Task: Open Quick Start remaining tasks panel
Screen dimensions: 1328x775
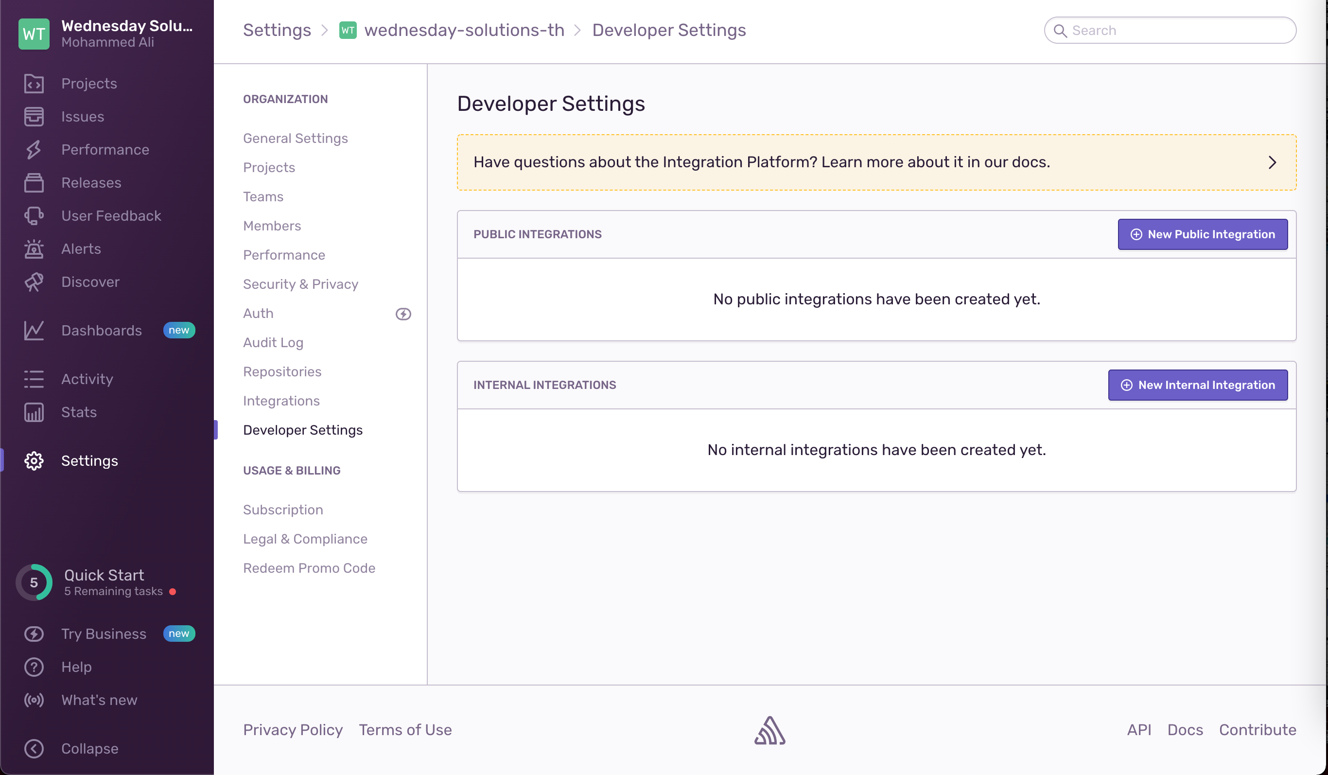Action: (x=103, y=582)
